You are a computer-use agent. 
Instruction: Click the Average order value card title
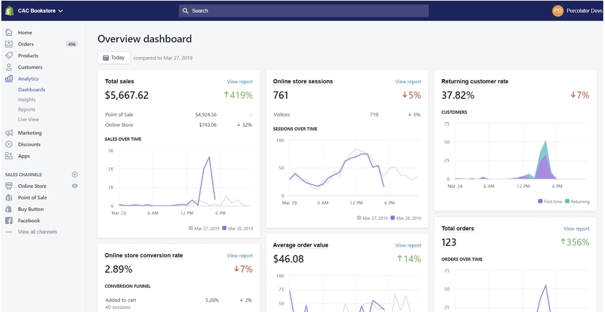[x=300, y=246]
